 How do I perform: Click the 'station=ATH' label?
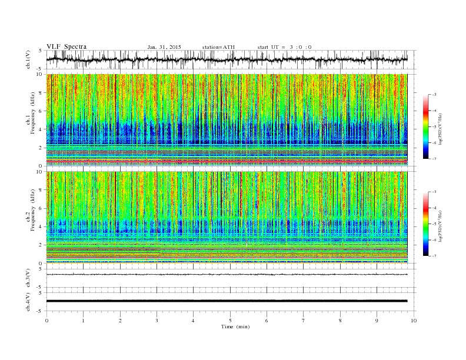(x=218, y=47)
